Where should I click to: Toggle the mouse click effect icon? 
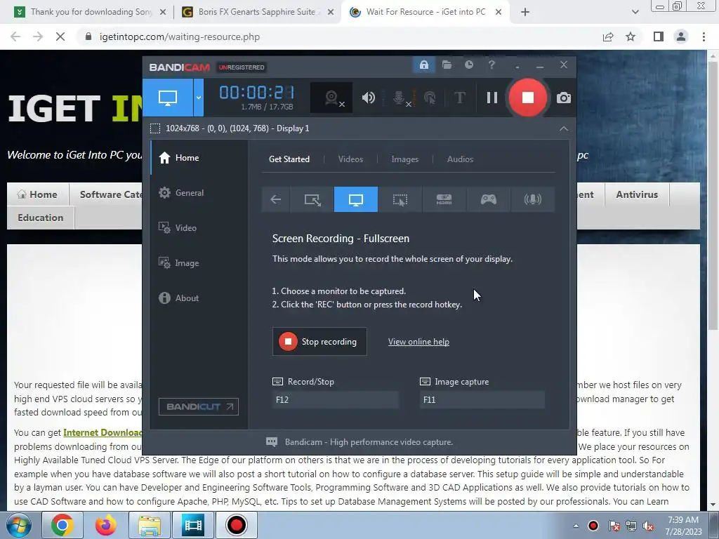(430, 98)
